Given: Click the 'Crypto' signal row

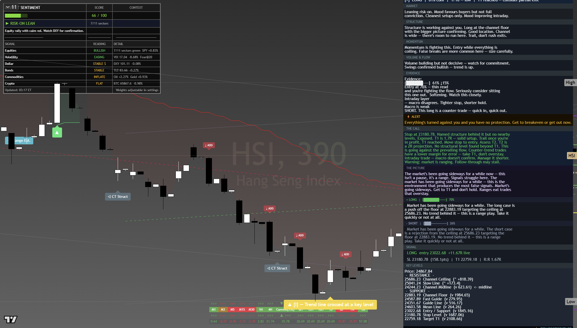Looking at the screenshot, I should point(82,84).
